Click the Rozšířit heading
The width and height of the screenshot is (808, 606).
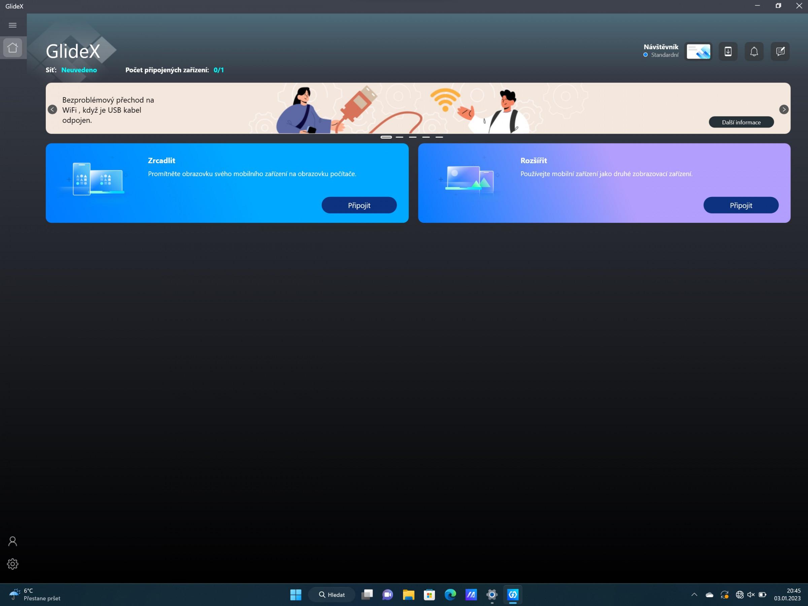(534, 160)
